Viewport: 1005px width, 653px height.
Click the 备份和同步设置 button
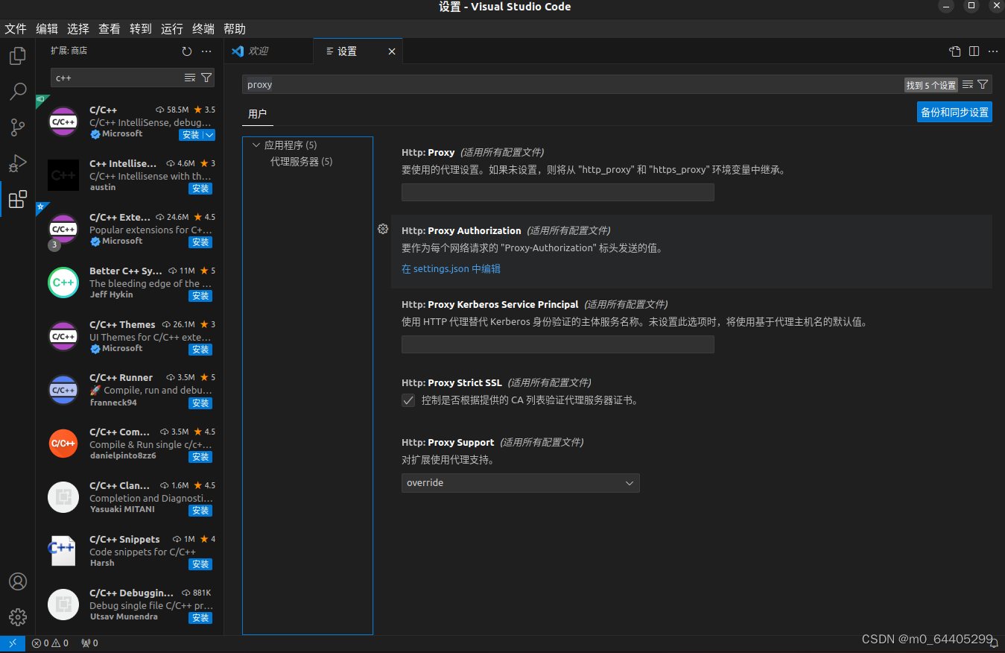pos(954,111)
